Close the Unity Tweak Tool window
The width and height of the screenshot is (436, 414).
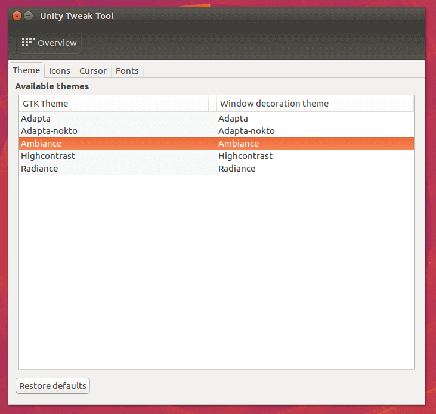(x=17, y=16)
